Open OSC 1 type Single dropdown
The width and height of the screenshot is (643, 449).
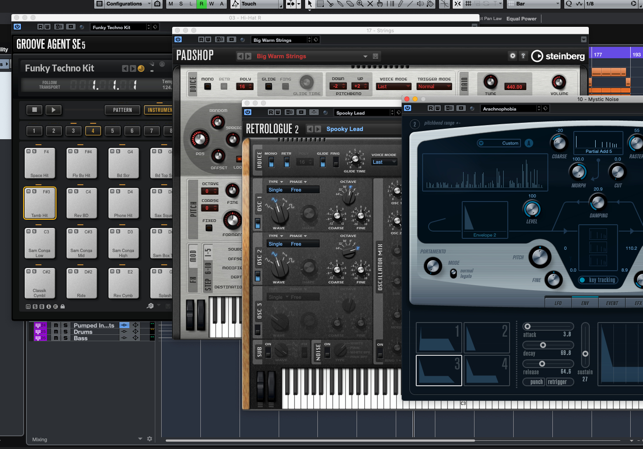click(x=276, y=190)
